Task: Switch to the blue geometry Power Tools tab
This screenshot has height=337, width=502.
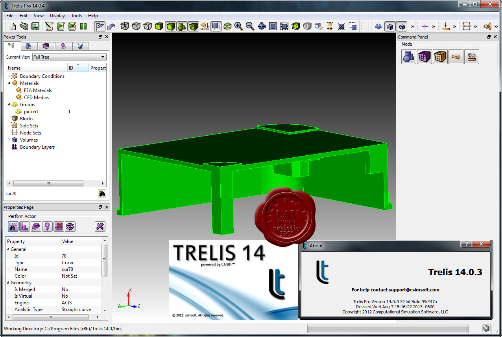Action: pyautogui.click(x=28, y=46)
